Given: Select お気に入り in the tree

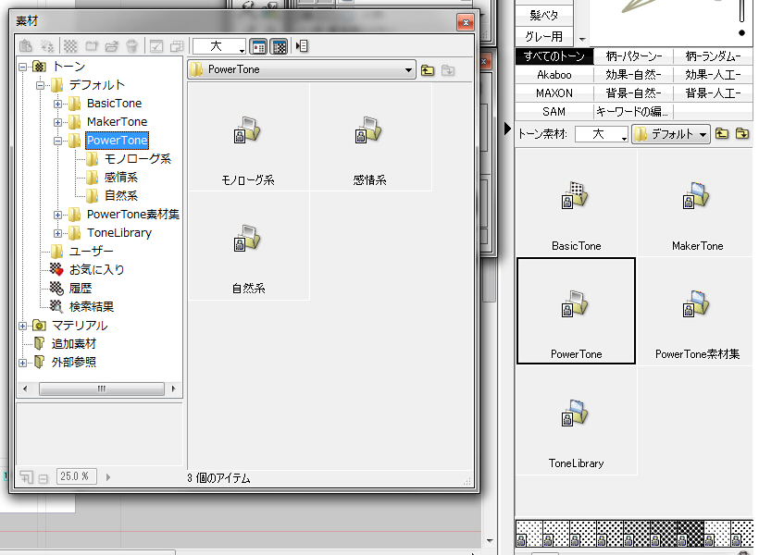Looking at the screenshot, I should point(96,270).
